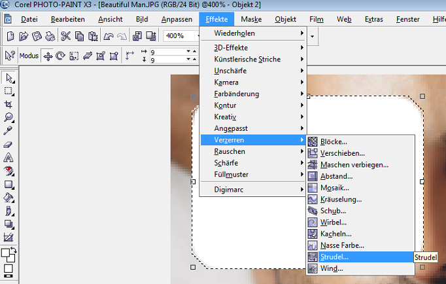Expand the Unschärfe submenu
The height and width of the screenshot is (284, 446).
click(x=253, y=71)
